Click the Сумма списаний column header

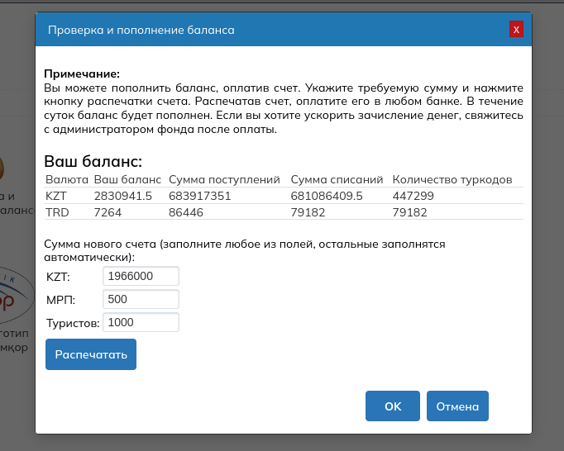tap(337, 179)
